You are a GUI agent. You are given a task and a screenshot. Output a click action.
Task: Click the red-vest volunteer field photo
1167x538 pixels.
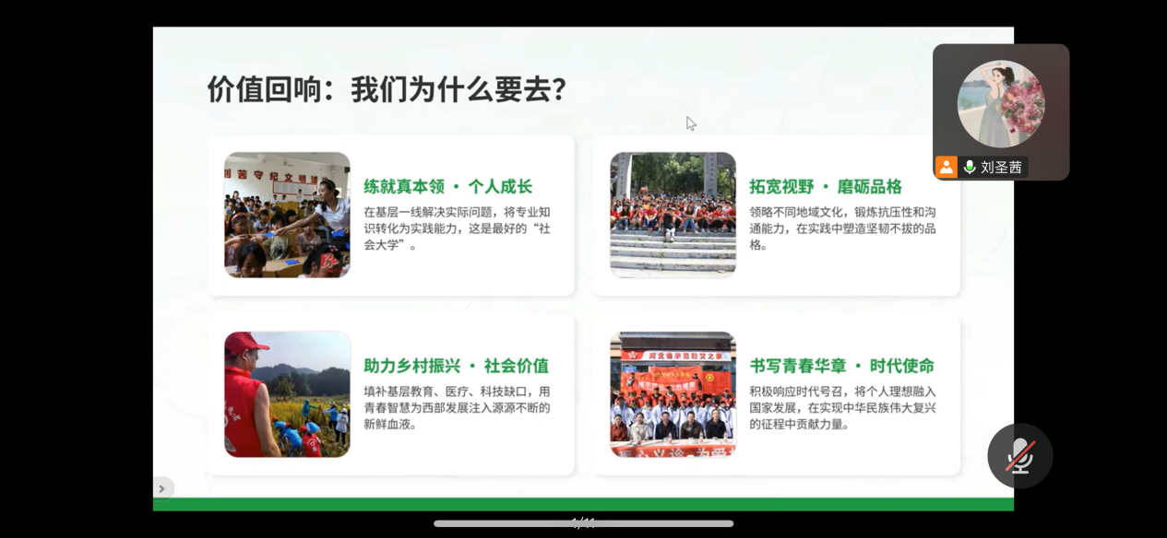[287, 394]
